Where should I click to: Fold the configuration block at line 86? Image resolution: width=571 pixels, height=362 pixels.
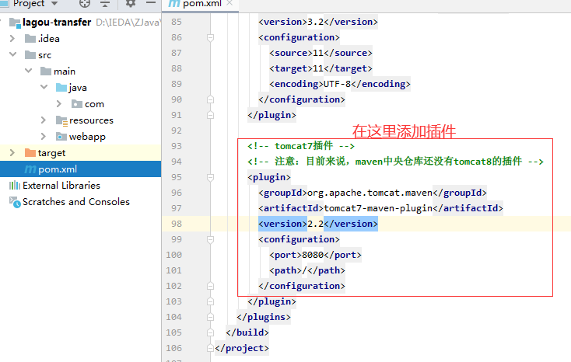[x=210, y=37]
